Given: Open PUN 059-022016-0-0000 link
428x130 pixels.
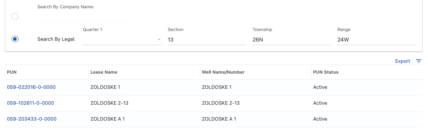Looking at the screenshot, I should 31,87.
